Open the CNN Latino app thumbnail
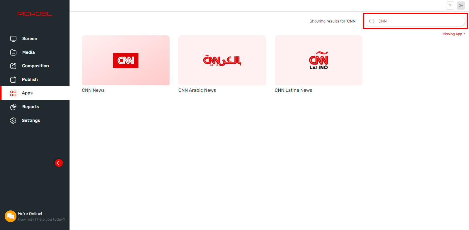The height and width of the screenshot is (230, 469). coord(319,60)
